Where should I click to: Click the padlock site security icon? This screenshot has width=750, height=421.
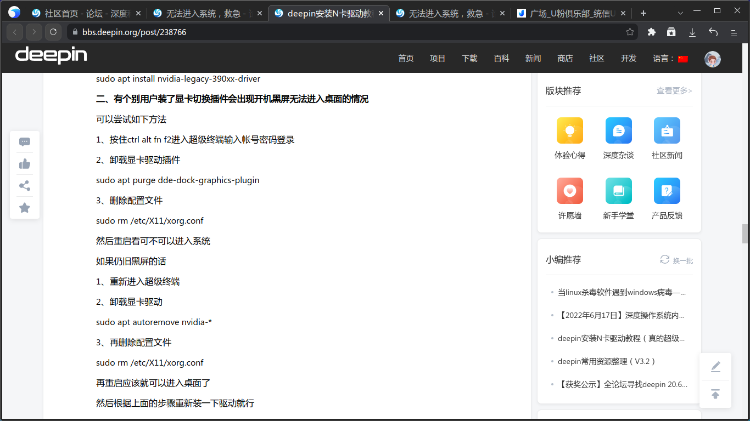(75, 32)
